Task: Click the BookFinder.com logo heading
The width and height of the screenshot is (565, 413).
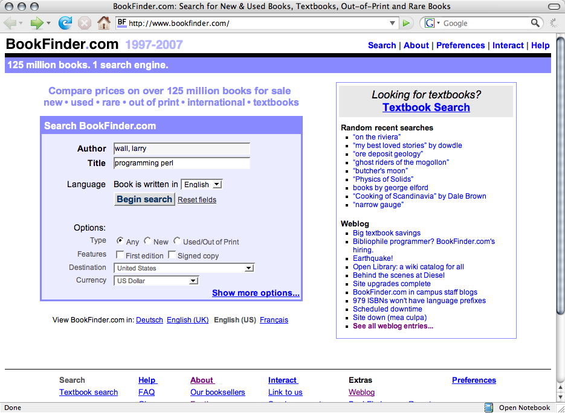Action: click(62, 44)
